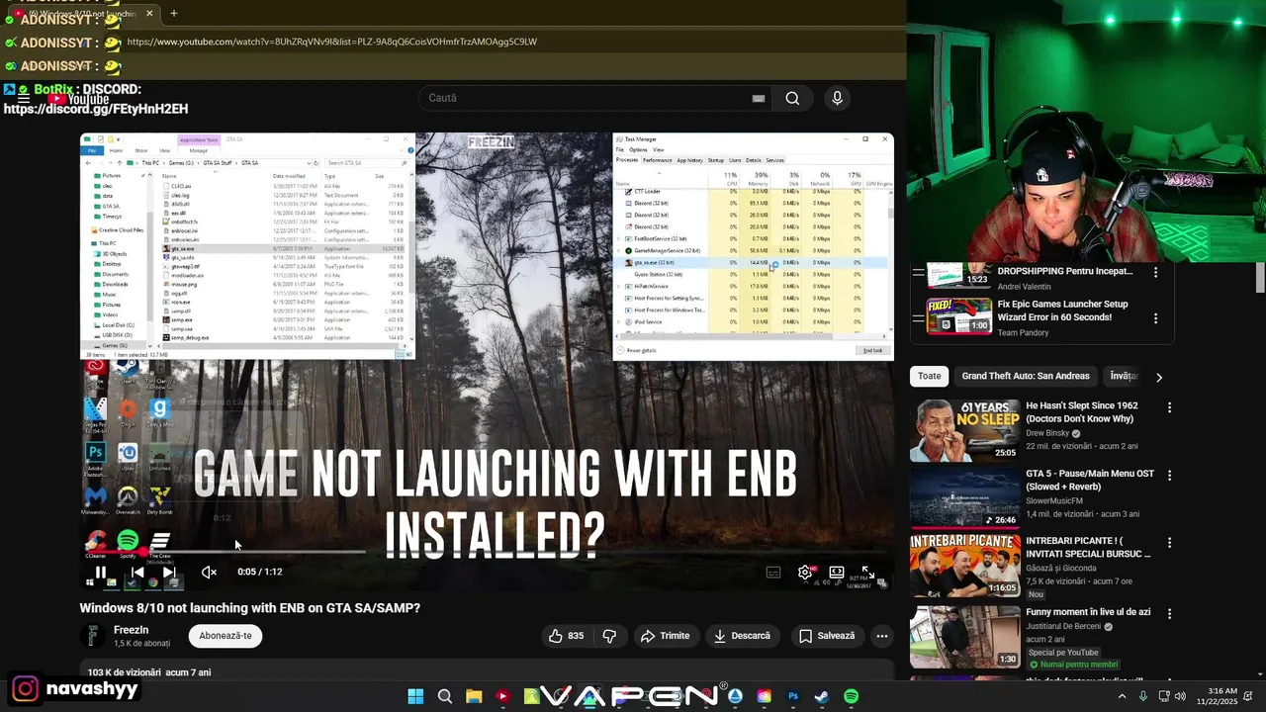Viewport: 1266px width, 712px height.
Task: Open the YouTube logo home link
Action: pos(79,99)
